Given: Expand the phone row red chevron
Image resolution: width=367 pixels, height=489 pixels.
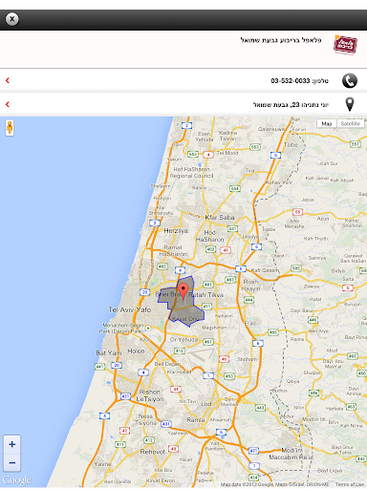Looking at the screenshot, I should [x=8, y=80].
